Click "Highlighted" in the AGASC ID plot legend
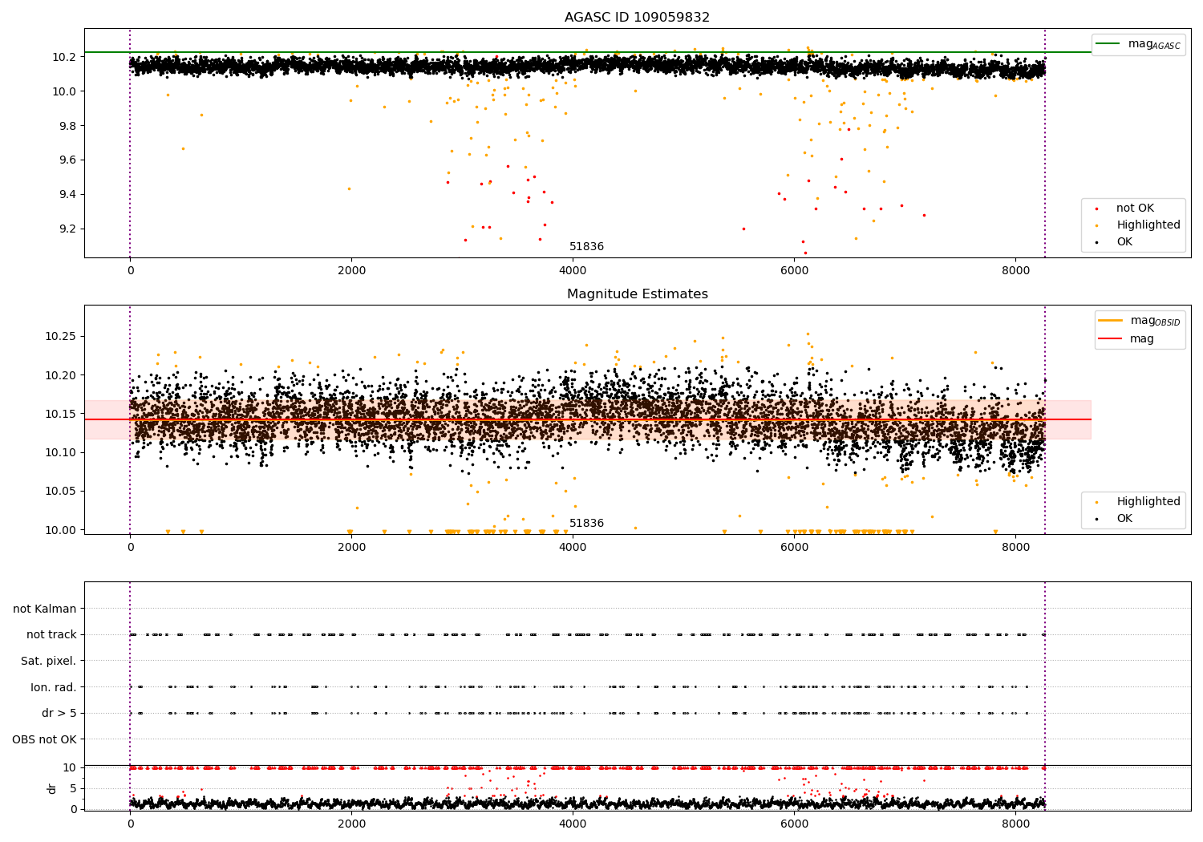Viewport: 1203px width, 842px height. click(1136, 225)
